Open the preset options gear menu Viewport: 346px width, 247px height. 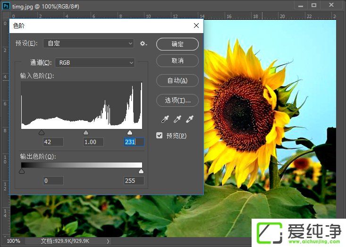[143, 43]
